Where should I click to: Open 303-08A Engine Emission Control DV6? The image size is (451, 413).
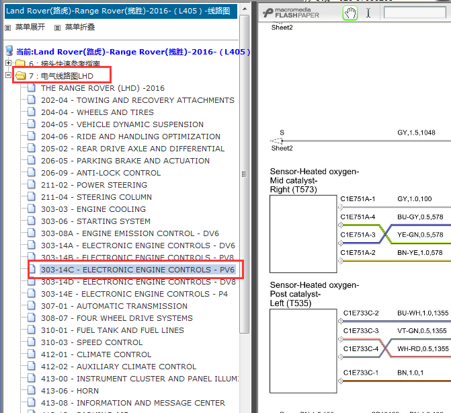click(130, 233)
